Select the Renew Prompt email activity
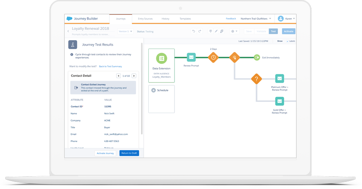The height and width of the screenshot is (189, 362). coord(191,58)
